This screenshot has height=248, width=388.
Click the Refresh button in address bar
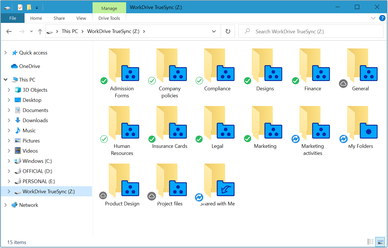pyautogui.click(x=228, y=31)
